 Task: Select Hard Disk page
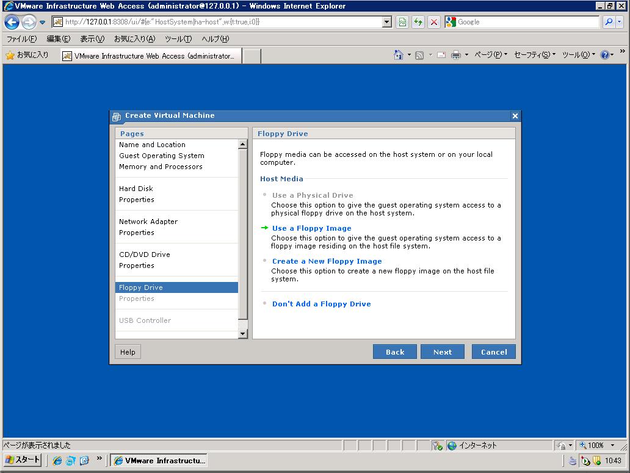pos(136,189)
